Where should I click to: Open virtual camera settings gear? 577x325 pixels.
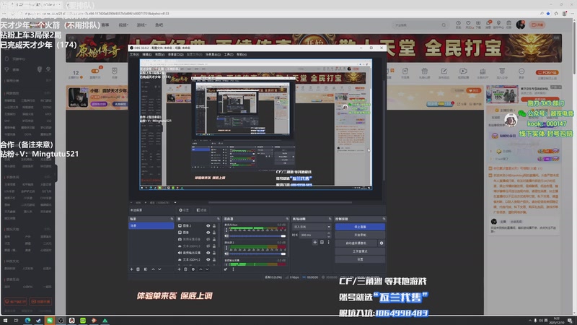pyautogui.click(x=382, y=243)
